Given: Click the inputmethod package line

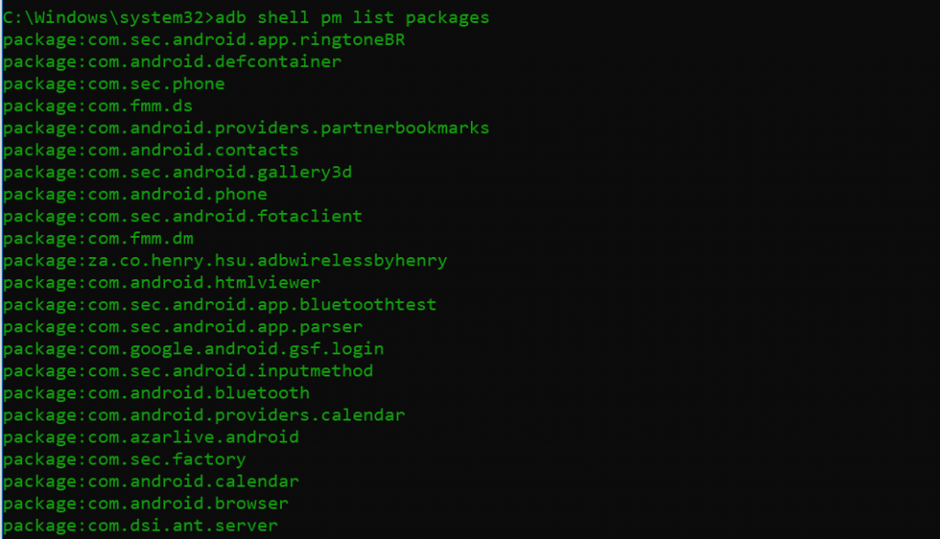Looking at the screenshot, I should click(x=187, y=371).
